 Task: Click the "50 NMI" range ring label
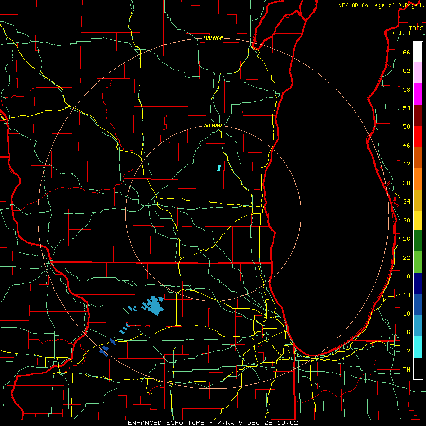(x=213, y=125)
